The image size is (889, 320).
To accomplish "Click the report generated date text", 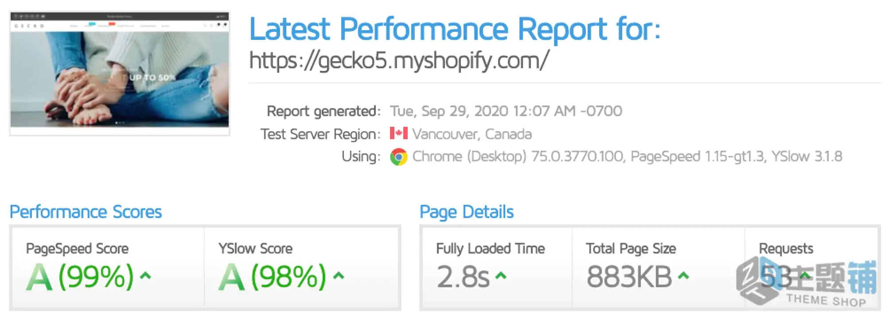I will 506,111.
